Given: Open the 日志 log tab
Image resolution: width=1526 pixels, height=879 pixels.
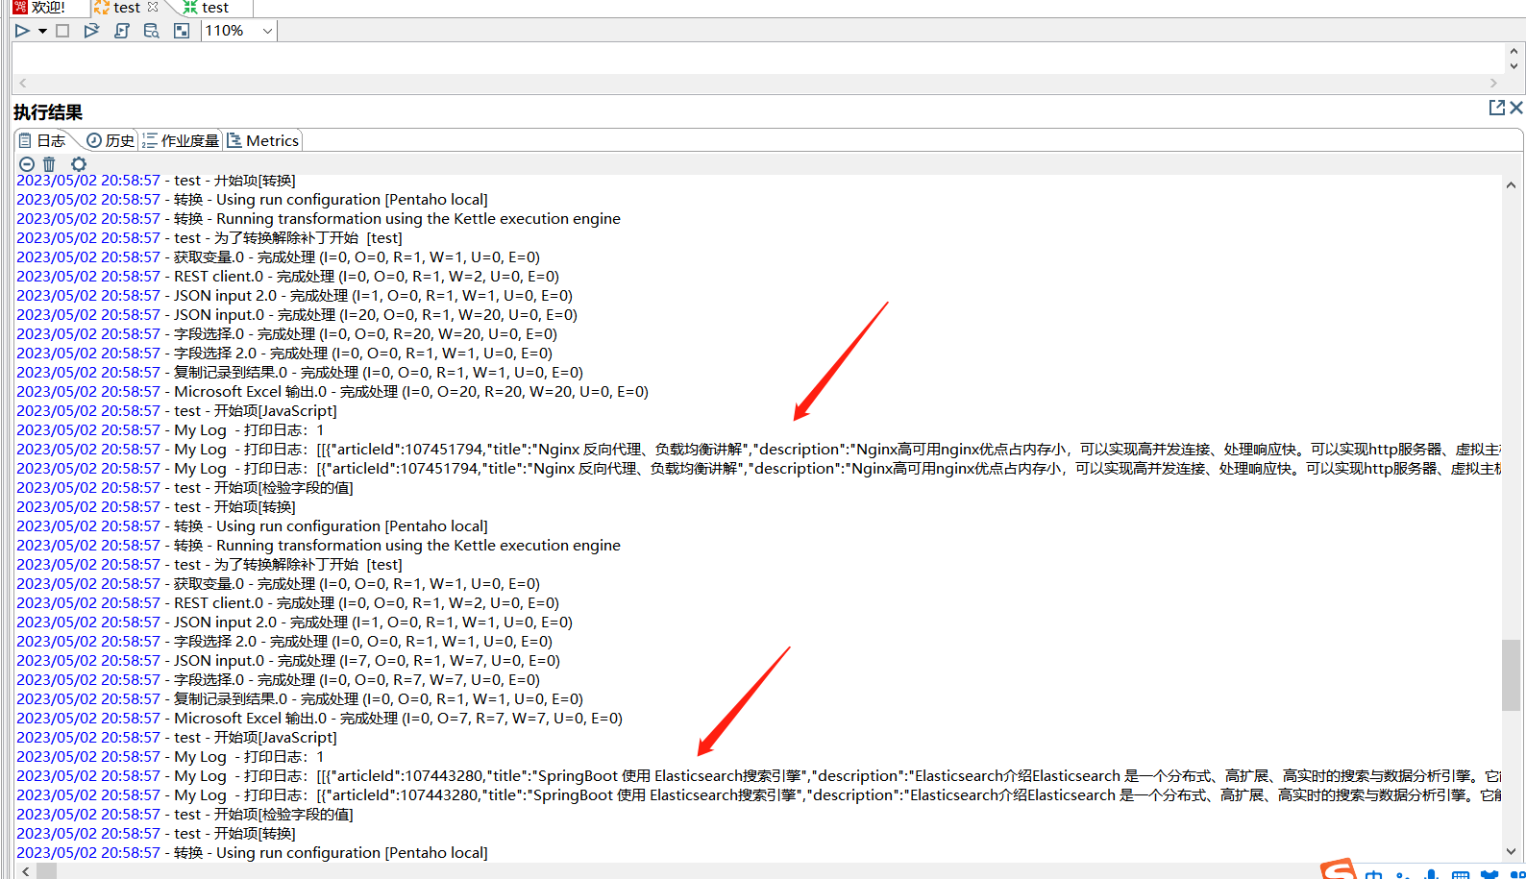Looking at the screenshot, I should pos(42,140).
